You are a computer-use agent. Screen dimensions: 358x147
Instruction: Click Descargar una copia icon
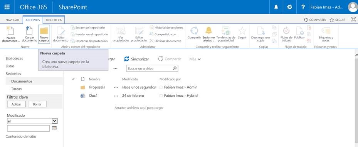click(x=261, y=35)
